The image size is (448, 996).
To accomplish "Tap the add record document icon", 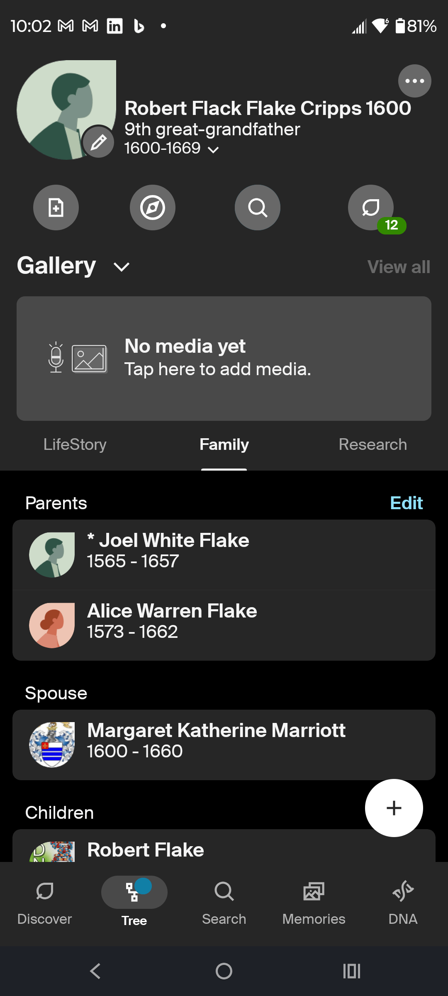I will click(56, 207).
